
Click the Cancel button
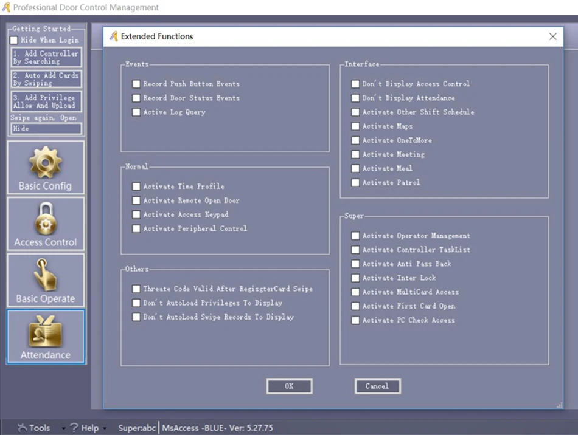[377, 386]
